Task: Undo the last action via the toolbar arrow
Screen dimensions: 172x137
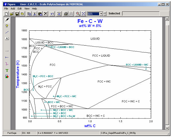Action: (52, 14)
